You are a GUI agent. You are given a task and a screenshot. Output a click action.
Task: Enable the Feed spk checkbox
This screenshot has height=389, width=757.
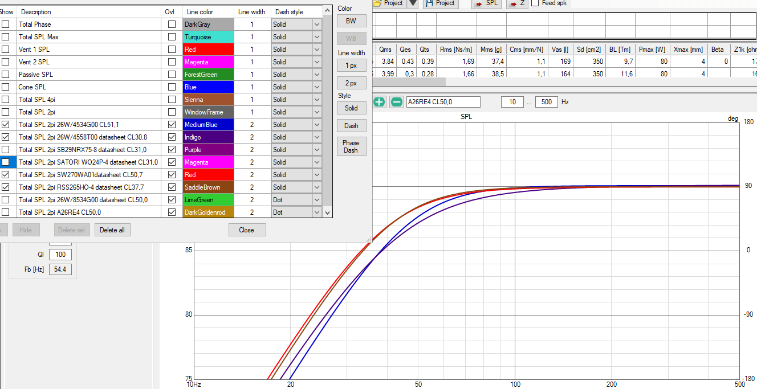coord(535,3)
